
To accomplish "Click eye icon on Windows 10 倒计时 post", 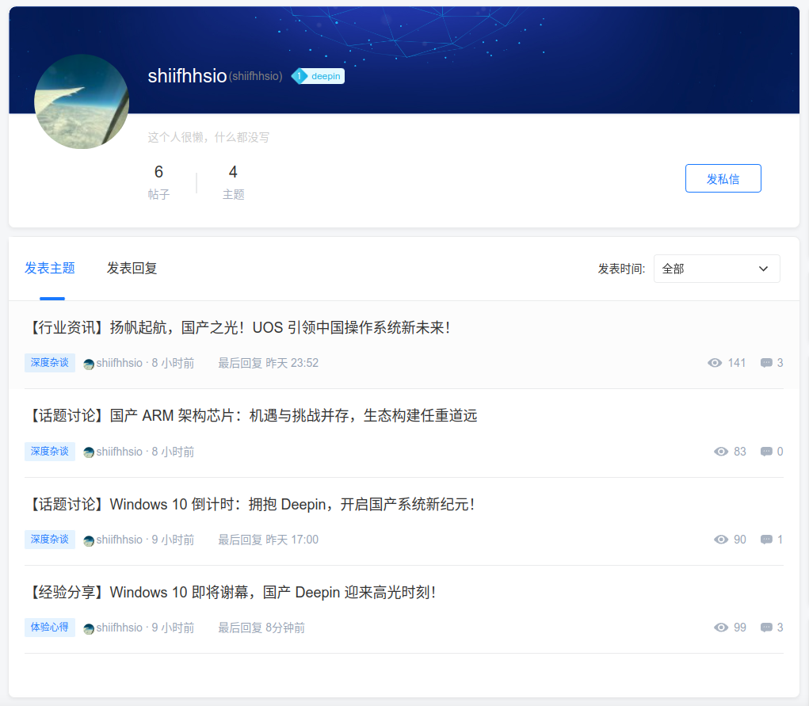I will tap(721, 540).
